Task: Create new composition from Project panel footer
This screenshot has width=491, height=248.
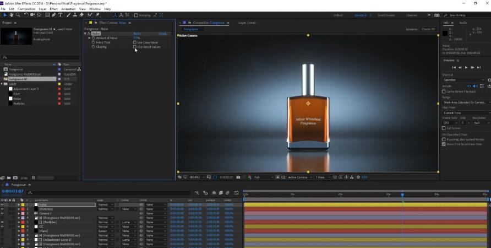Action: pyautogui.click(x=15, y=178)
